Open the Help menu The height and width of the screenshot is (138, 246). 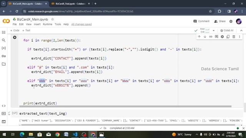tap(66, 24)
